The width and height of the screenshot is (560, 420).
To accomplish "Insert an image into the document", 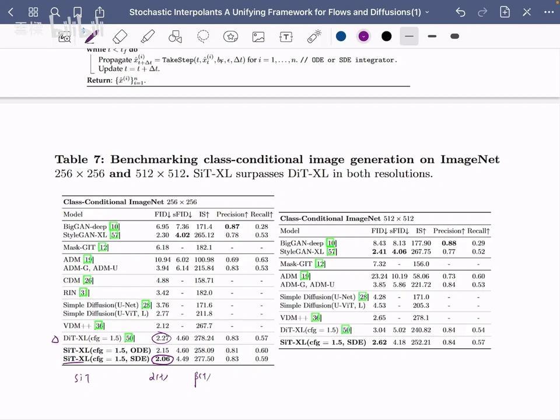I will (x=258, y=36).
